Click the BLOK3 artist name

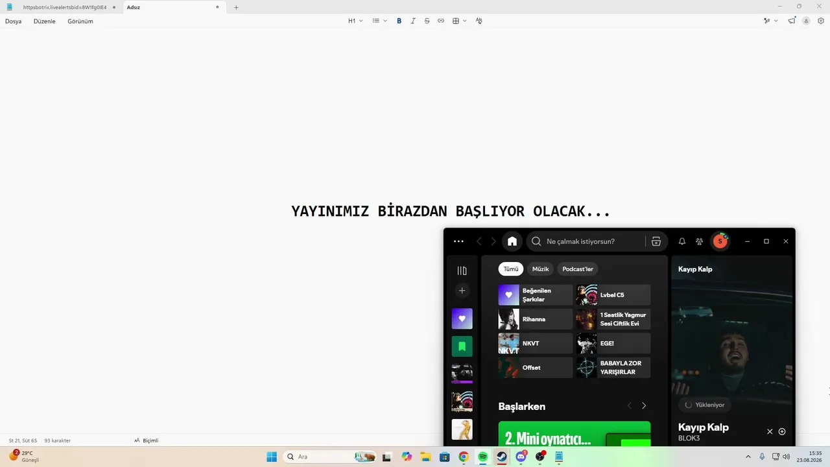[689, 438]
